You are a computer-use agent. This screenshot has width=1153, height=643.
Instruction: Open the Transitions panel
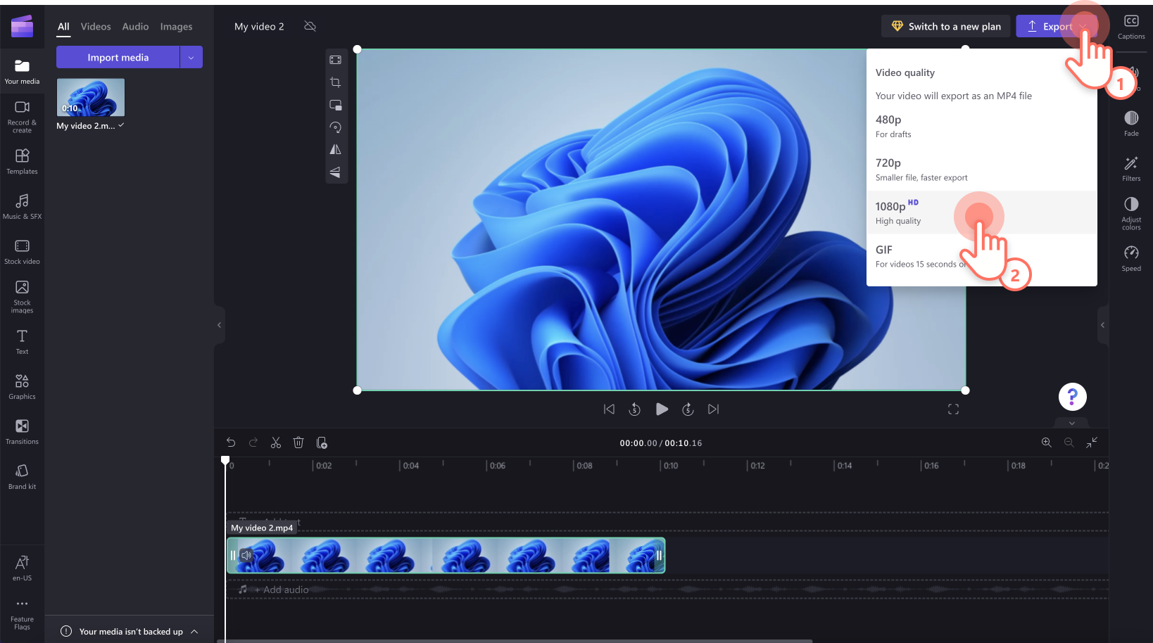22,431
